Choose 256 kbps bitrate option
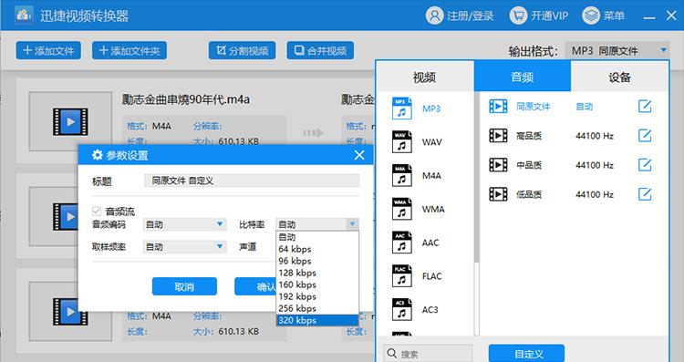Screen dimensions: 684x362 click(x=317, y=308)
